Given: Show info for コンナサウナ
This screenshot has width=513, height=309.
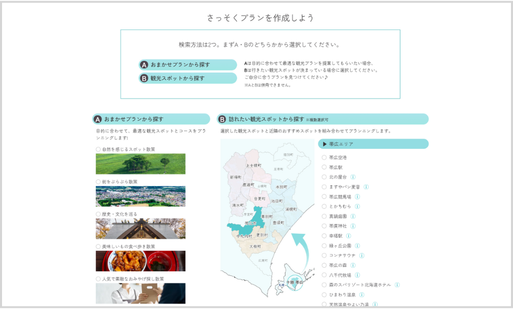Looking at the screenshot, I should point(362,255).
